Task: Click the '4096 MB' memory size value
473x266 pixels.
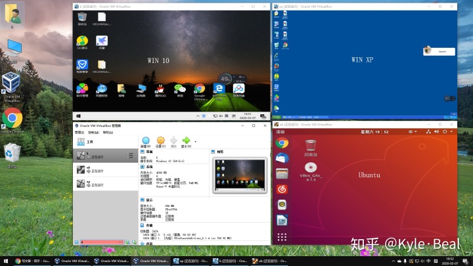Action: (x=162, y=173)
